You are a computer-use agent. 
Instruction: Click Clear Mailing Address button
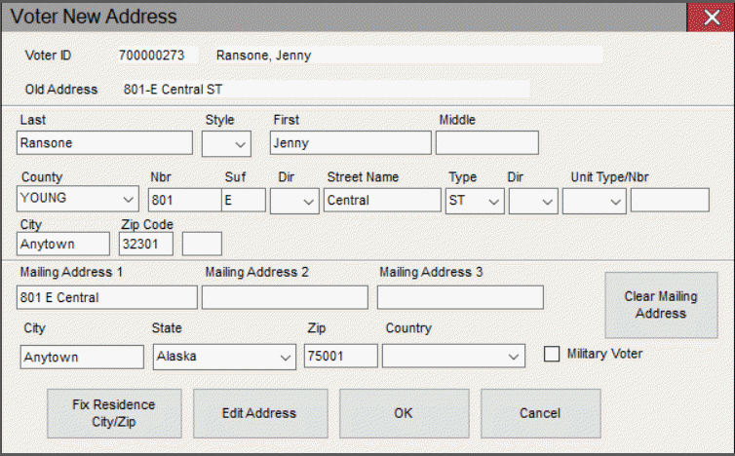662,305
